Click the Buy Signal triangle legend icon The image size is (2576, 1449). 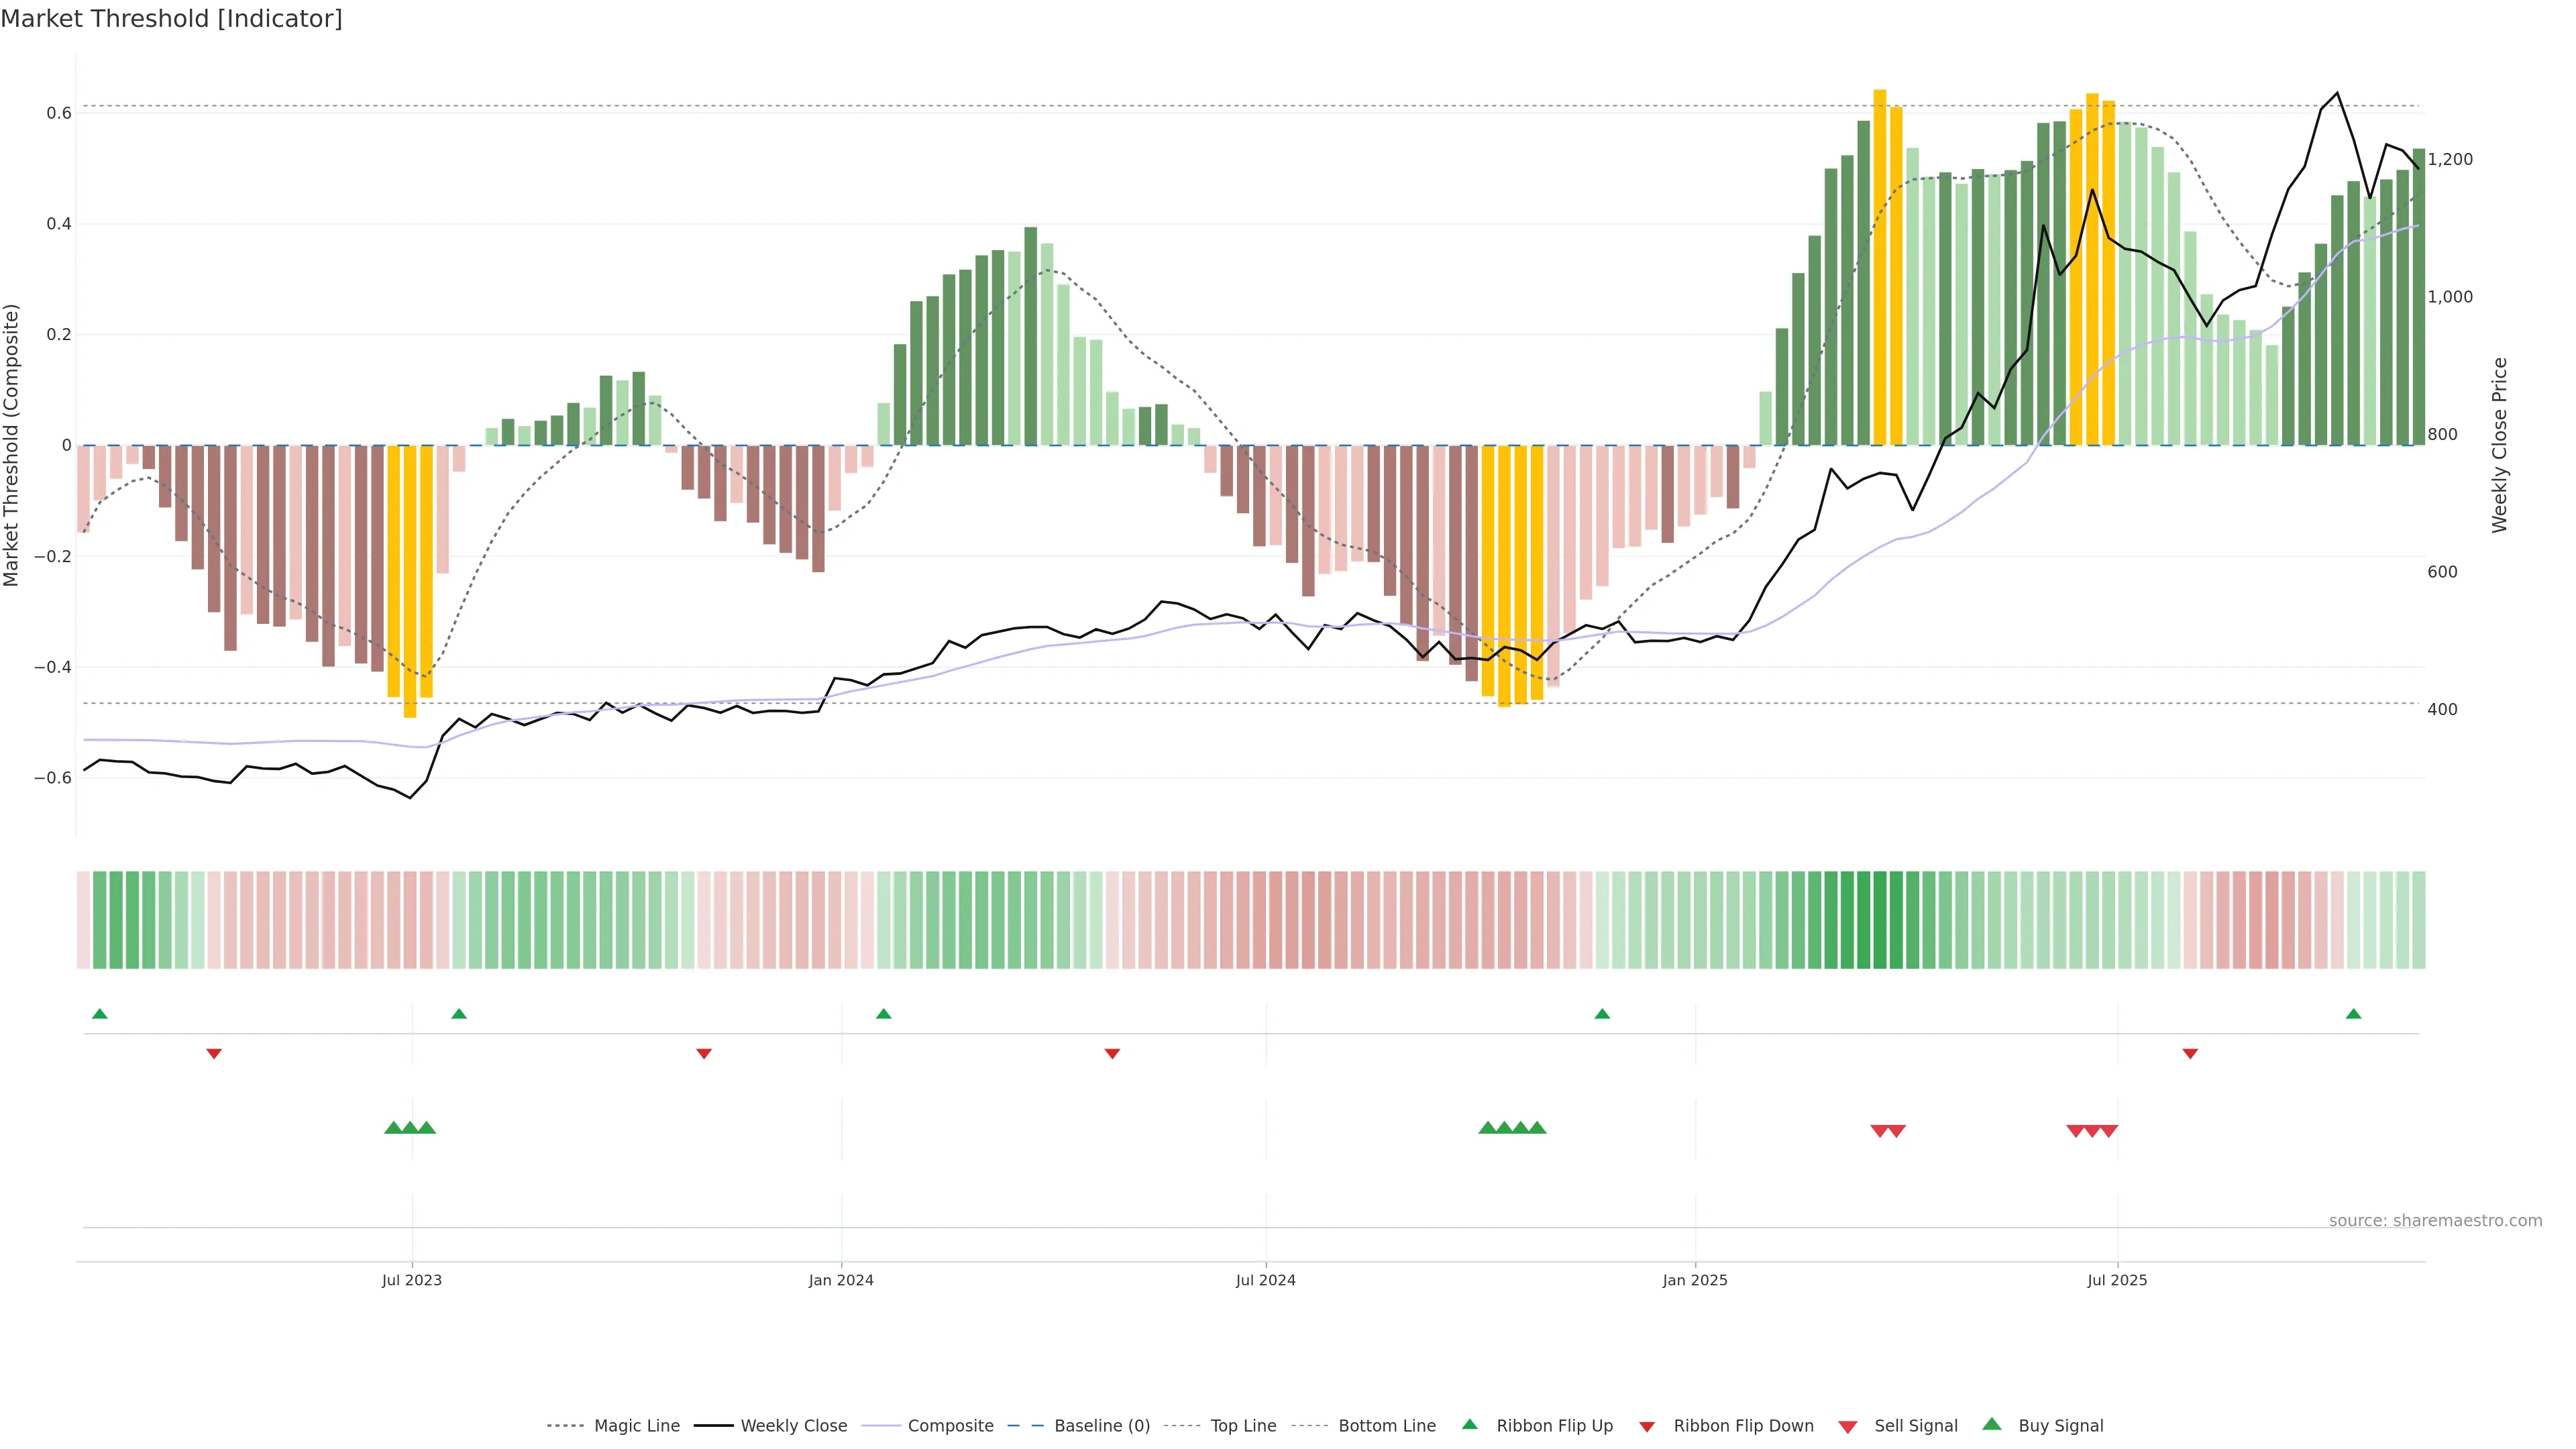[x=1992, y=1424]
